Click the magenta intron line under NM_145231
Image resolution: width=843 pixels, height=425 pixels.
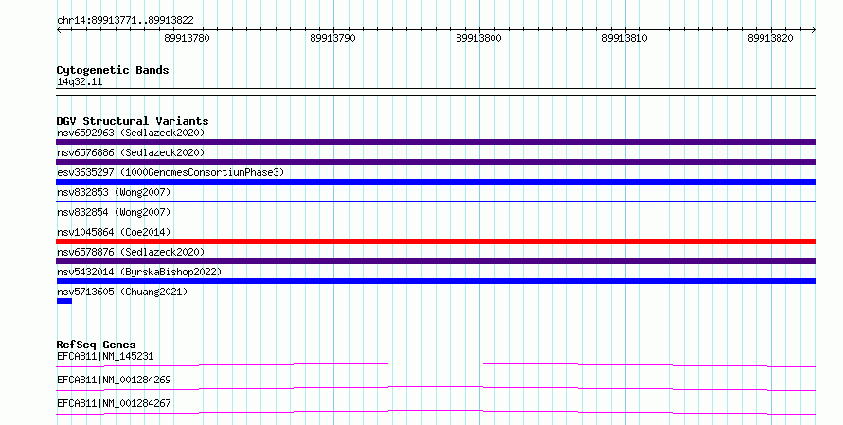436,365
